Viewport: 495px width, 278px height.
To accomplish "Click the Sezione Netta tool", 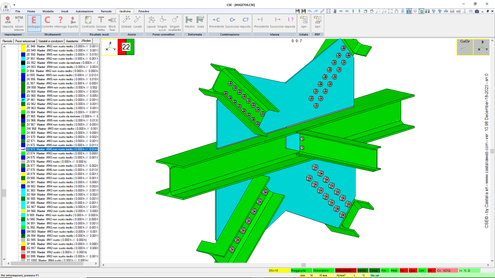I will [x=101, y=23].
